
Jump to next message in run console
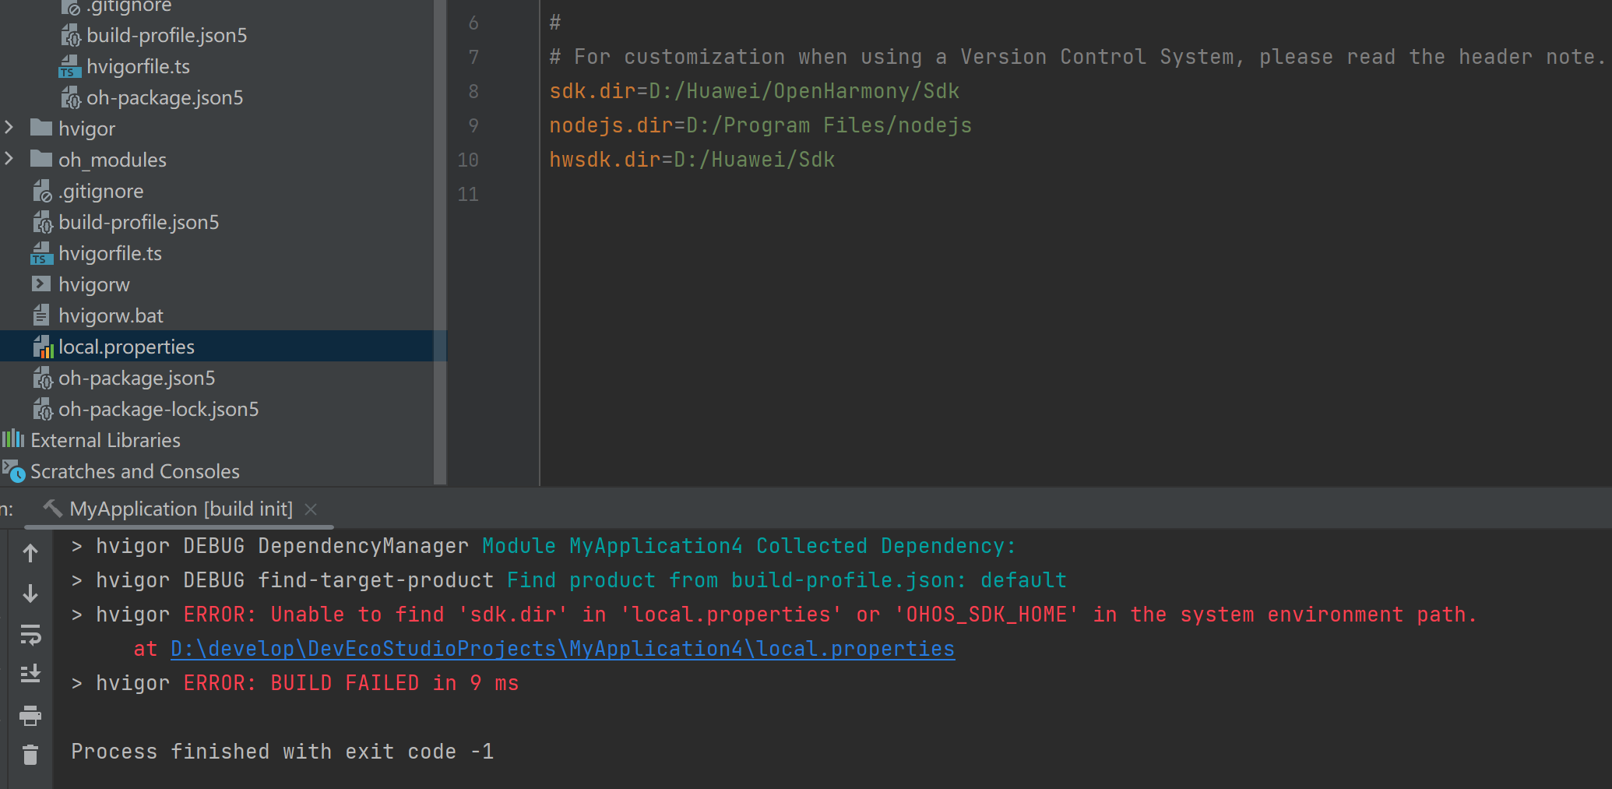[x=30, y=594]
